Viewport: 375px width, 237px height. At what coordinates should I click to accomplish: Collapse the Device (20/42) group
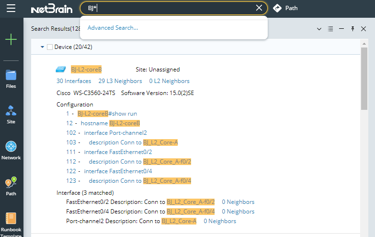click(42, 47)
